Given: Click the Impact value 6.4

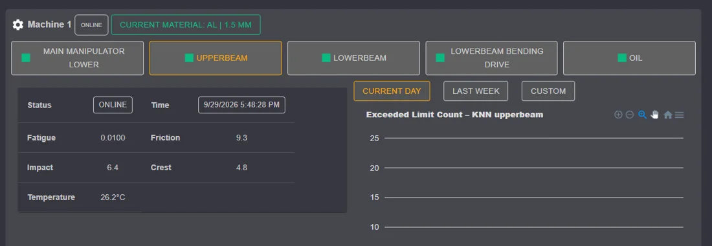Looking at the screenshot, I should [x=113, y=168].
